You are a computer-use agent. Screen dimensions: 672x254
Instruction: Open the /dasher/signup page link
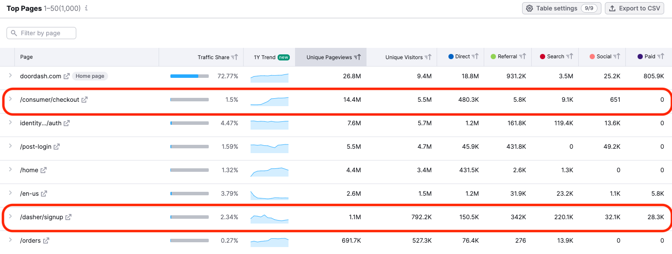(x=41, y=217)
